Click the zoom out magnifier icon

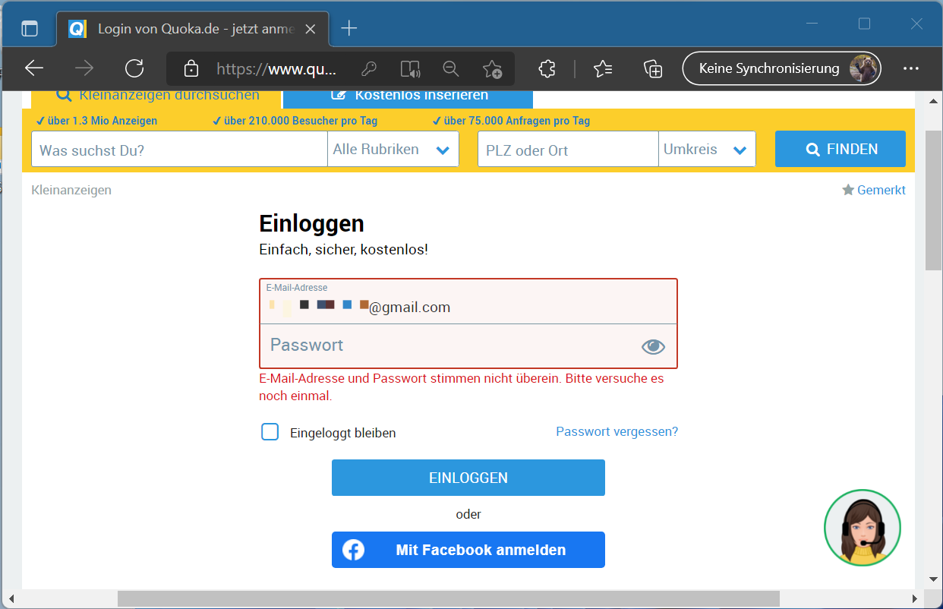pos(451,69)
